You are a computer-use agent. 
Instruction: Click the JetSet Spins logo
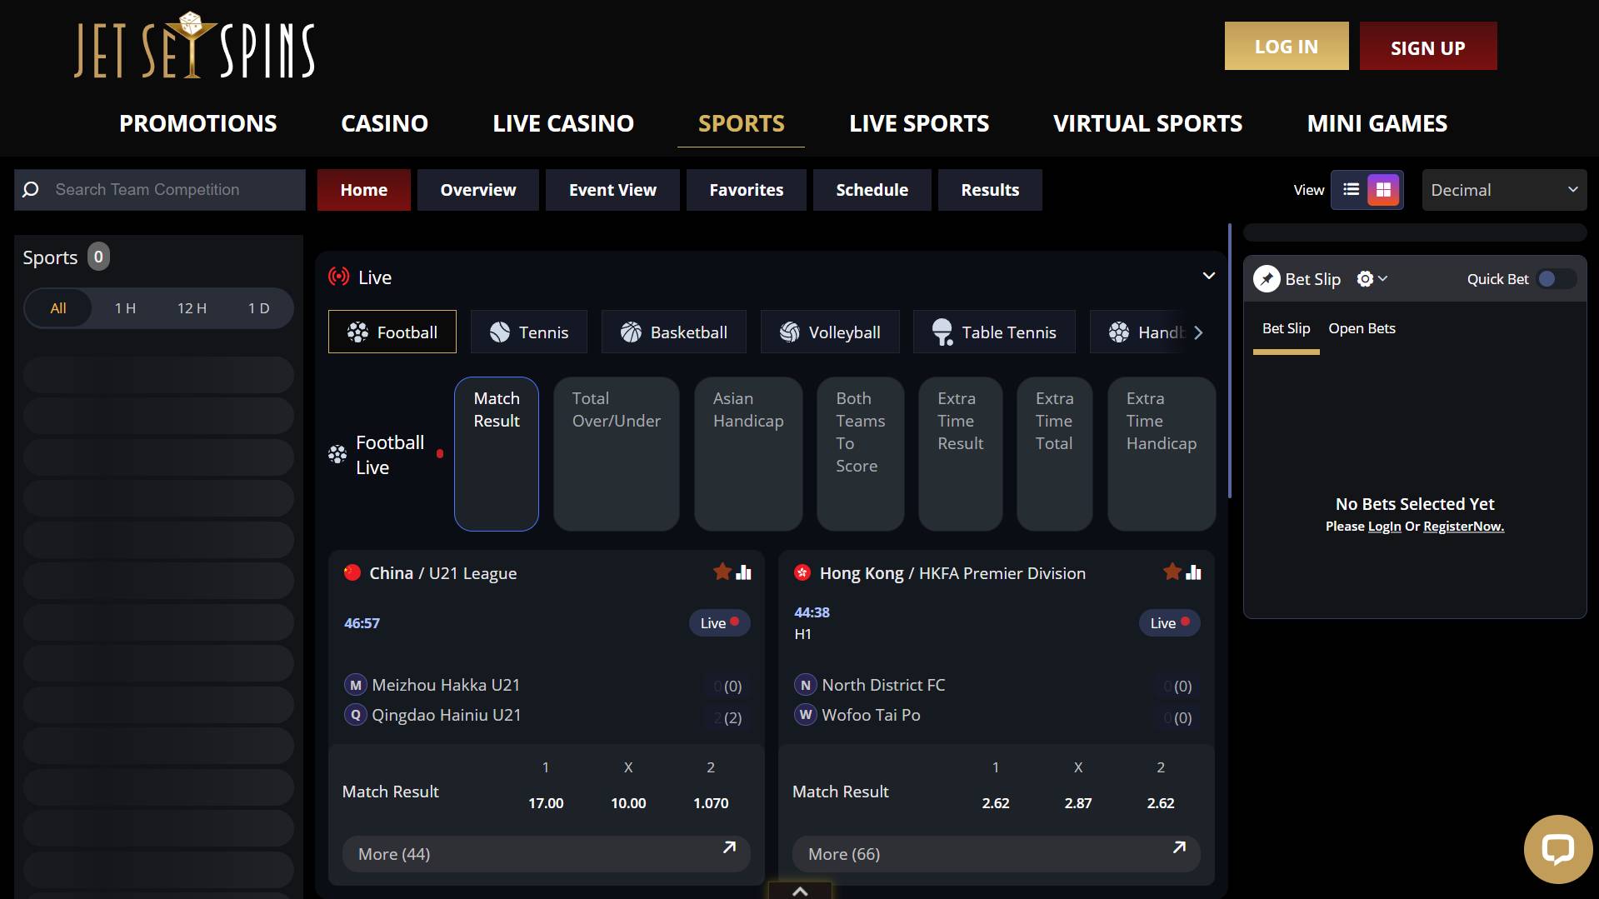click(194, 47)
